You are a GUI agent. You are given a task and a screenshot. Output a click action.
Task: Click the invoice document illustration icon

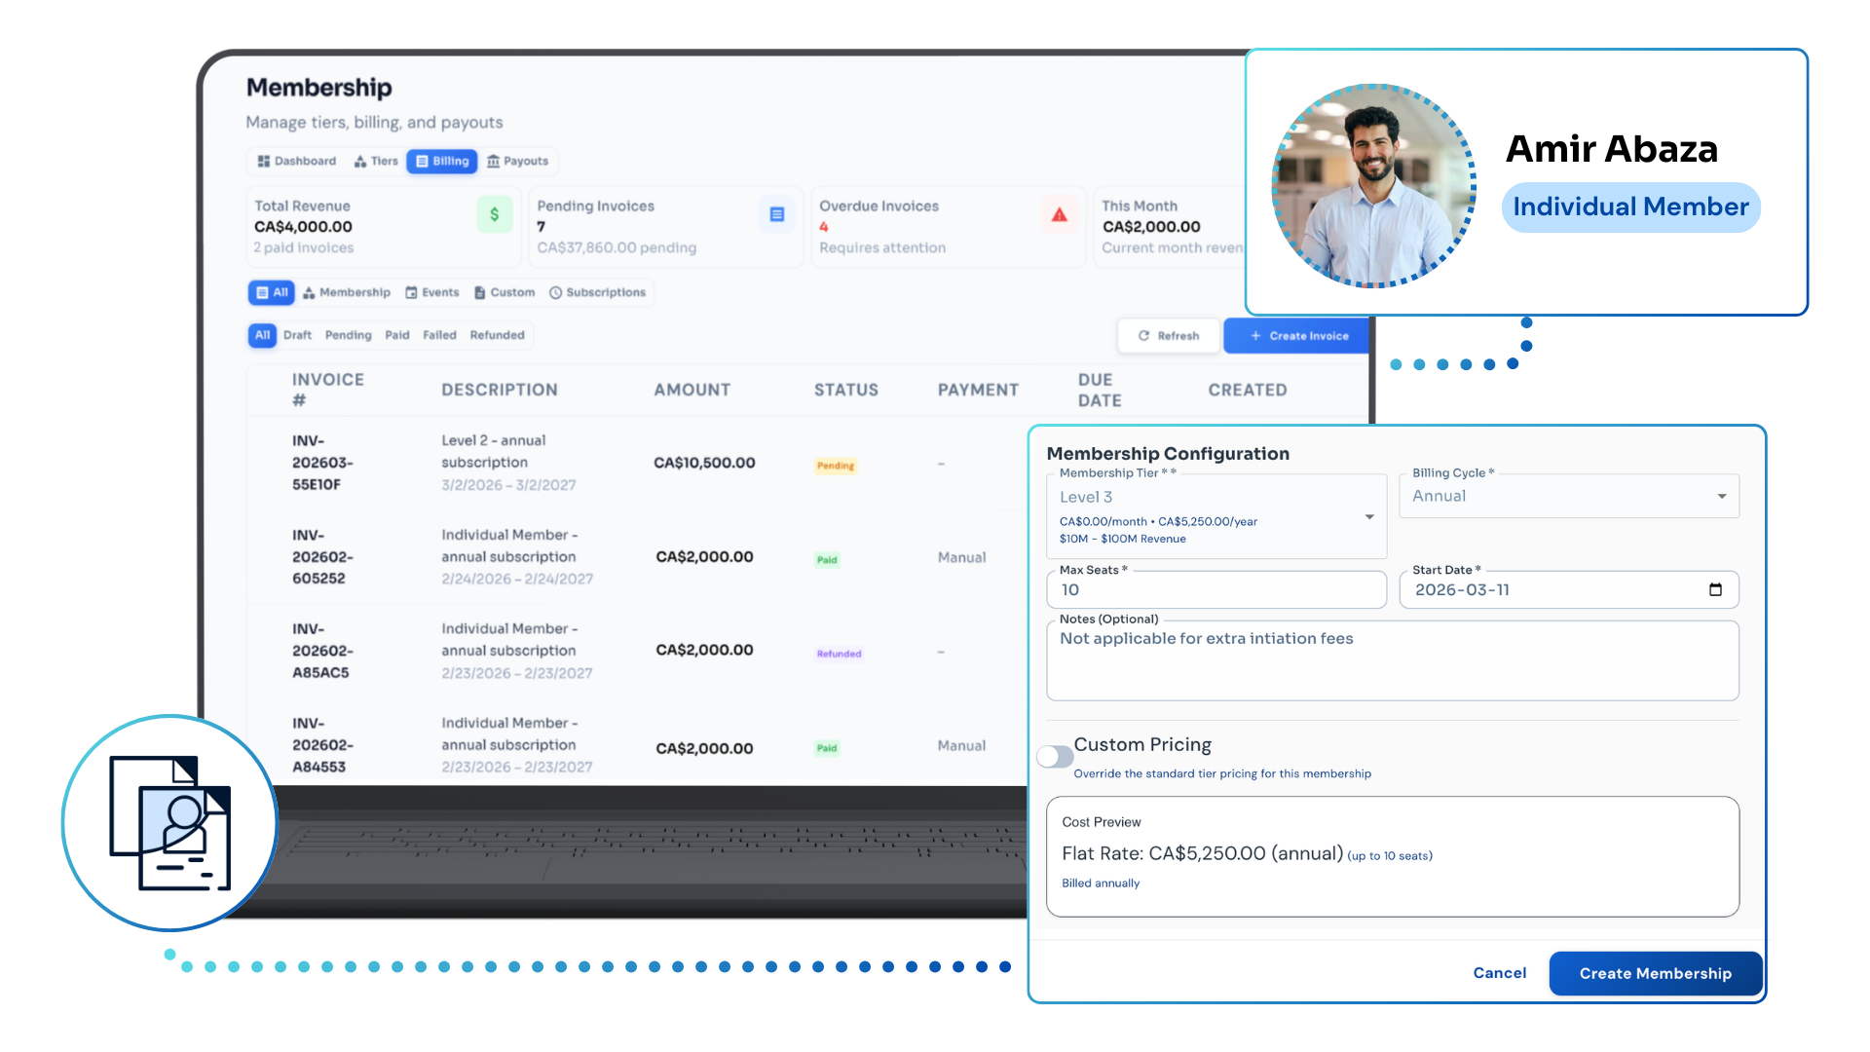pyautogui.click(x=170, y=823)
